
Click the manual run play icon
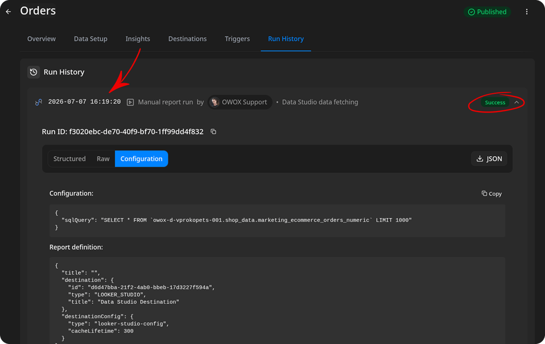pyautogui.click(x=130, y=102)
